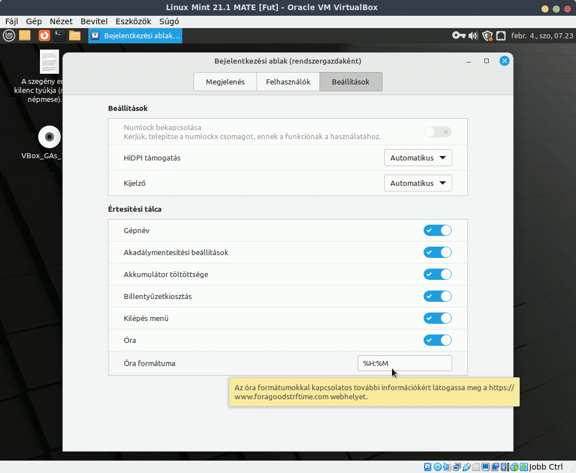Open the Fájl menu in VirtualBox
The width and height of the screenshot is (576, 473).
(x=12, y=21)
